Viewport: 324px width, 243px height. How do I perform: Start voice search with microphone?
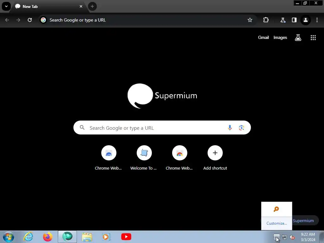[230, 128]
